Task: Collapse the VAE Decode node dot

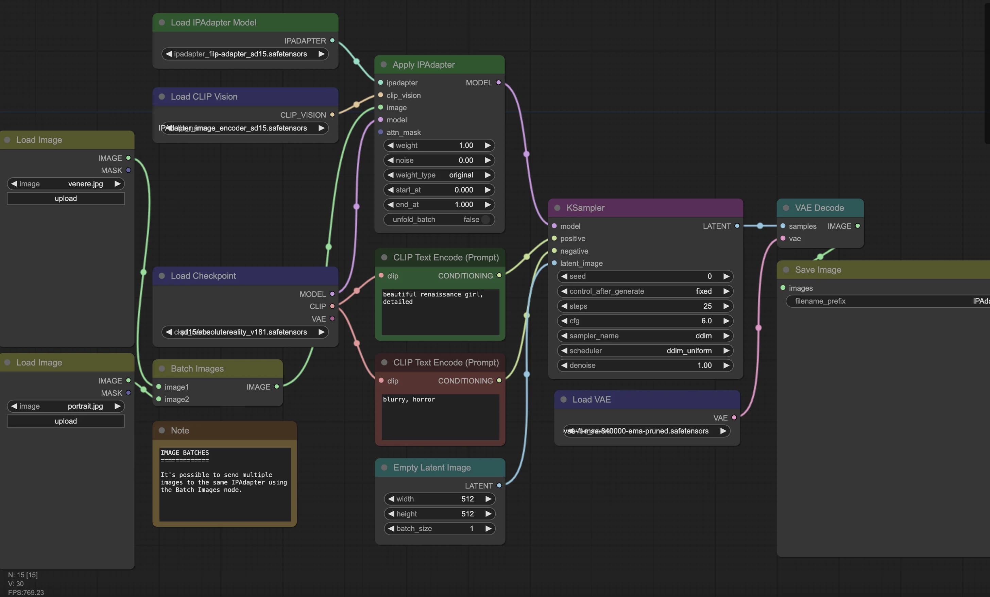Action: point(786,208)
